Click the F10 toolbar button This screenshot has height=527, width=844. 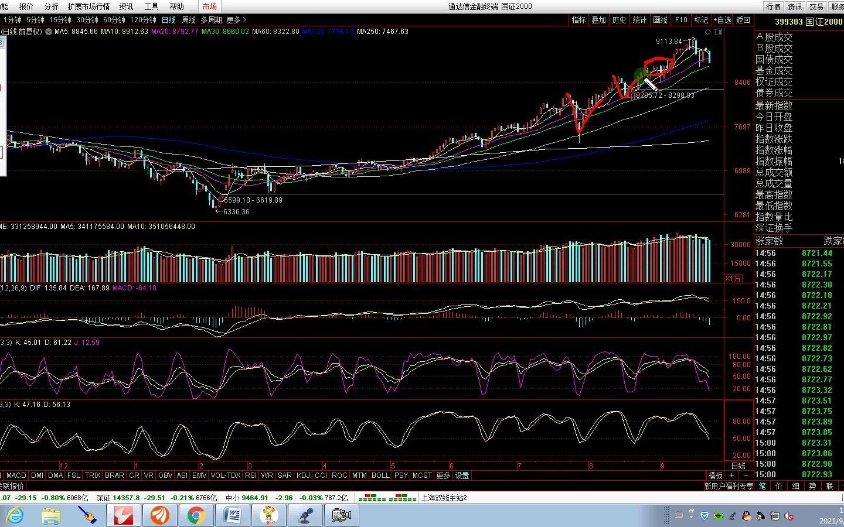point(681,20)
